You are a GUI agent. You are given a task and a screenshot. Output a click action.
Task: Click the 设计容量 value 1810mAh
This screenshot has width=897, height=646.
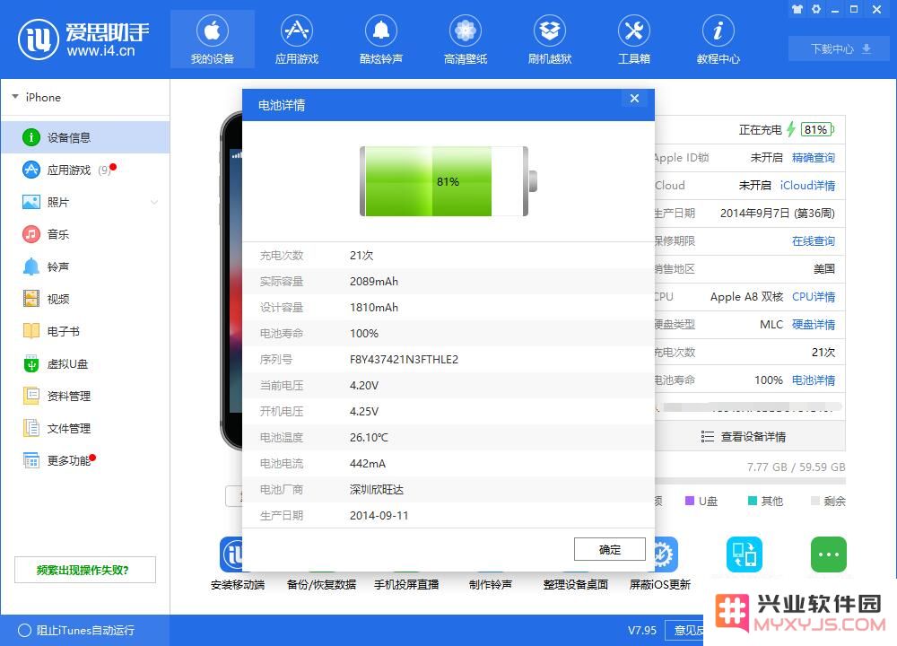(x=373, y=307)
